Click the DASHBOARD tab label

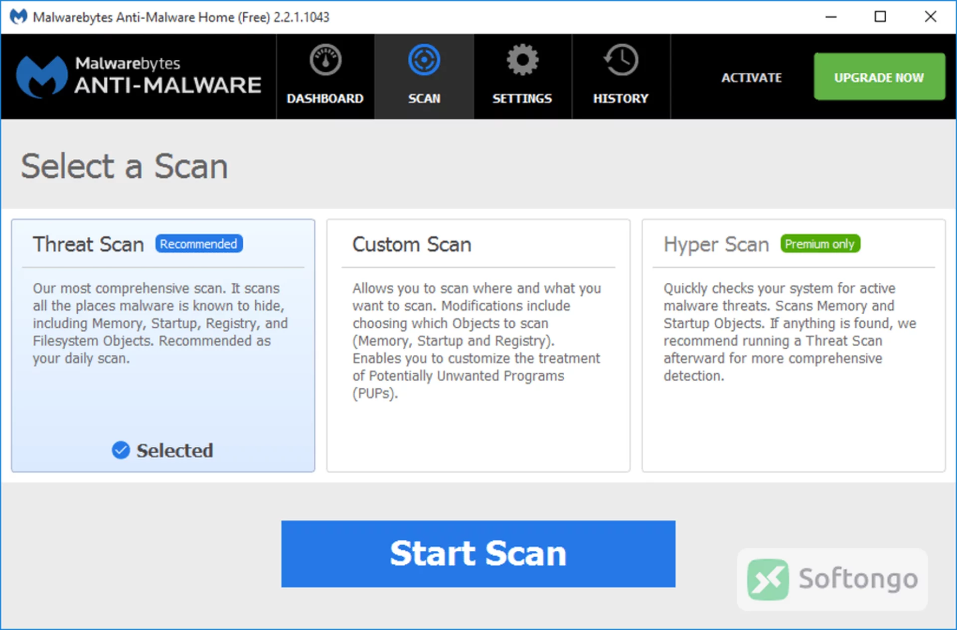[x=325, y=99]
